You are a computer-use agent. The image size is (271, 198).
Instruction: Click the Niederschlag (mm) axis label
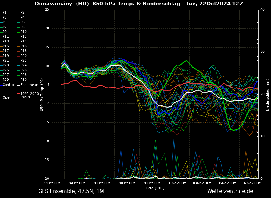[268, 95]
